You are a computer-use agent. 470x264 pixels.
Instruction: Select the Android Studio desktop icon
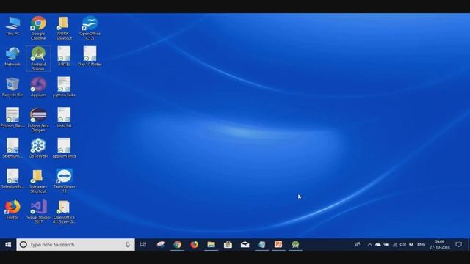(x=38, y=59)
